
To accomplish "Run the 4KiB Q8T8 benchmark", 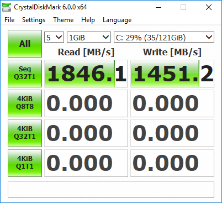I will coord(25,103).
